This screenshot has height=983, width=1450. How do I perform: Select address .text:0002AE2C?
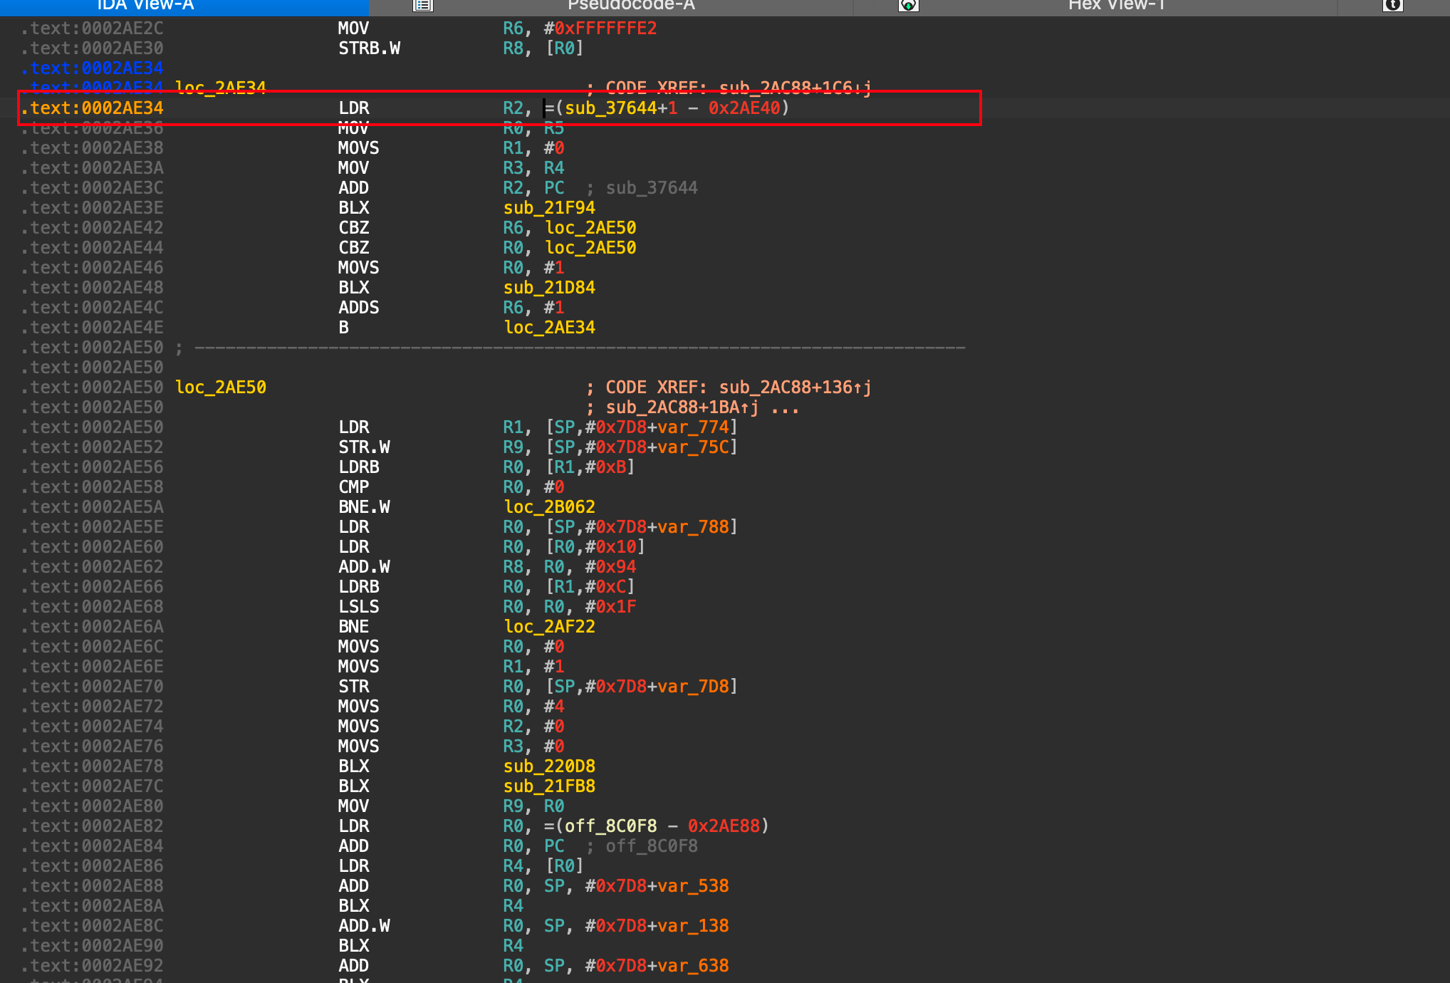click(92, 28)
